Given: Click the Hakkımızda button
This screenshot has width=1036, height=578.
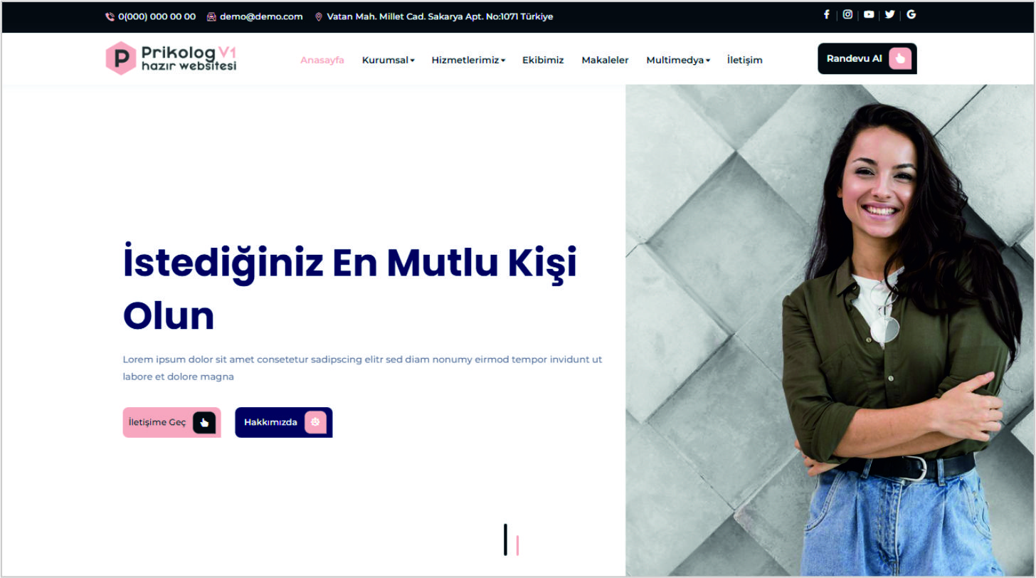Looking at the screenshot, I should point(284,422).
